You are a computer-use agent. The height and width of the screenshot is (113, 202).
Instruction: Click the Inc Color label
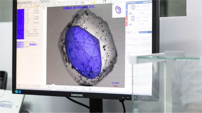click(116, 83)
